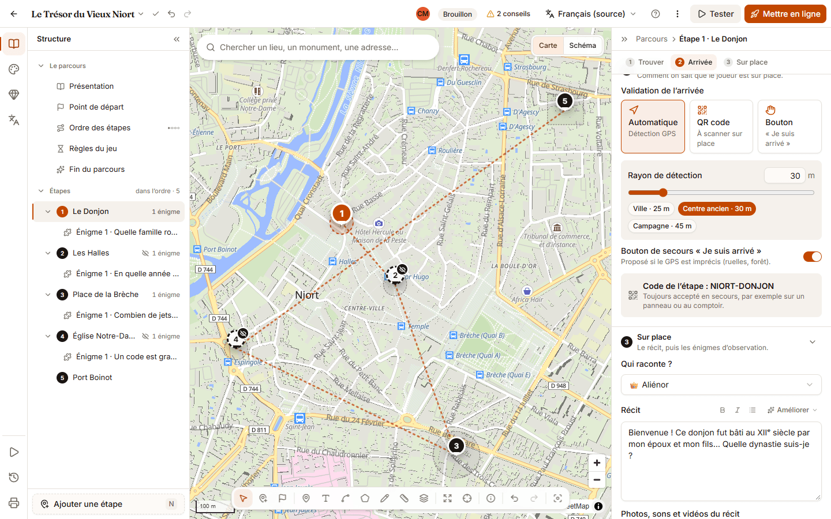Image resolution: width=831 pixels, height=519 pixels.
Task: Choose Bouton « Je suis arrivé » validation
Action: point(789,127)
